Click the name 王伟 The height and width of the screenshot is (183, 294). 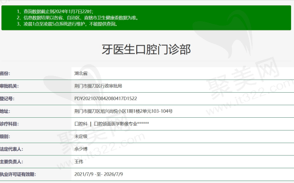pyautogui.click(x=79, y=161)
